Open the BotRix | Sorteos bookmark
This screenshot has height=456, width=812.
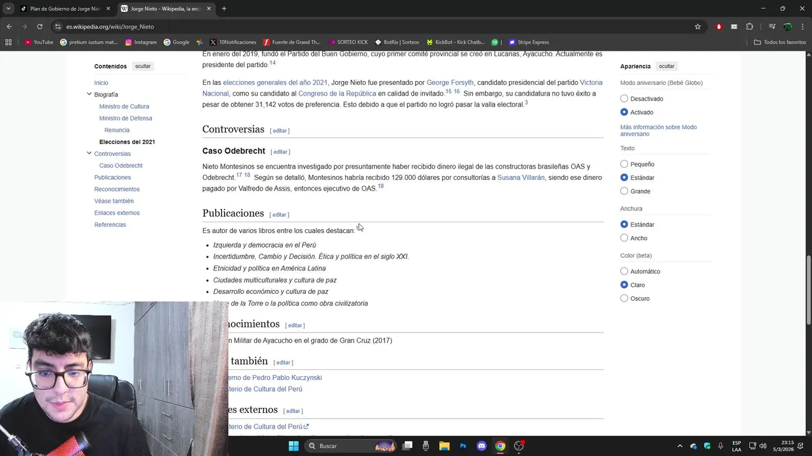click(397, 42)
